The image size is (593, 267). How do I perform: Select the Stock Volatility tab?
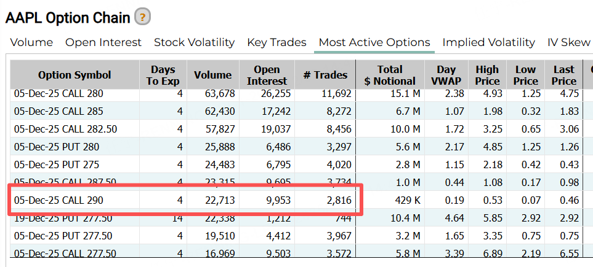194,42
